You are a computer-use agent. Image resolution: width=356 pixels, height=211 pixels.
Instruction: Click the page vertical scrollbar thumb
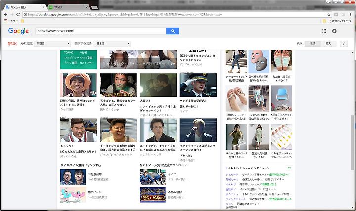352,142
